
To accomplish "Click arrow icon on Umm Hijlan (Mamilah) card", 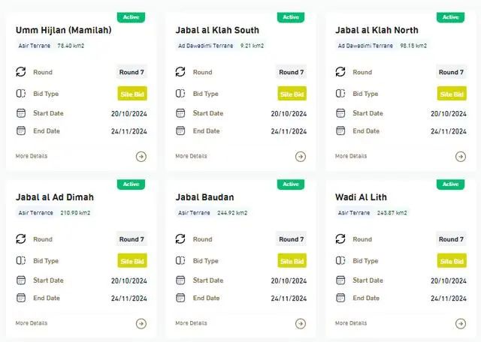I will point(141,157).
